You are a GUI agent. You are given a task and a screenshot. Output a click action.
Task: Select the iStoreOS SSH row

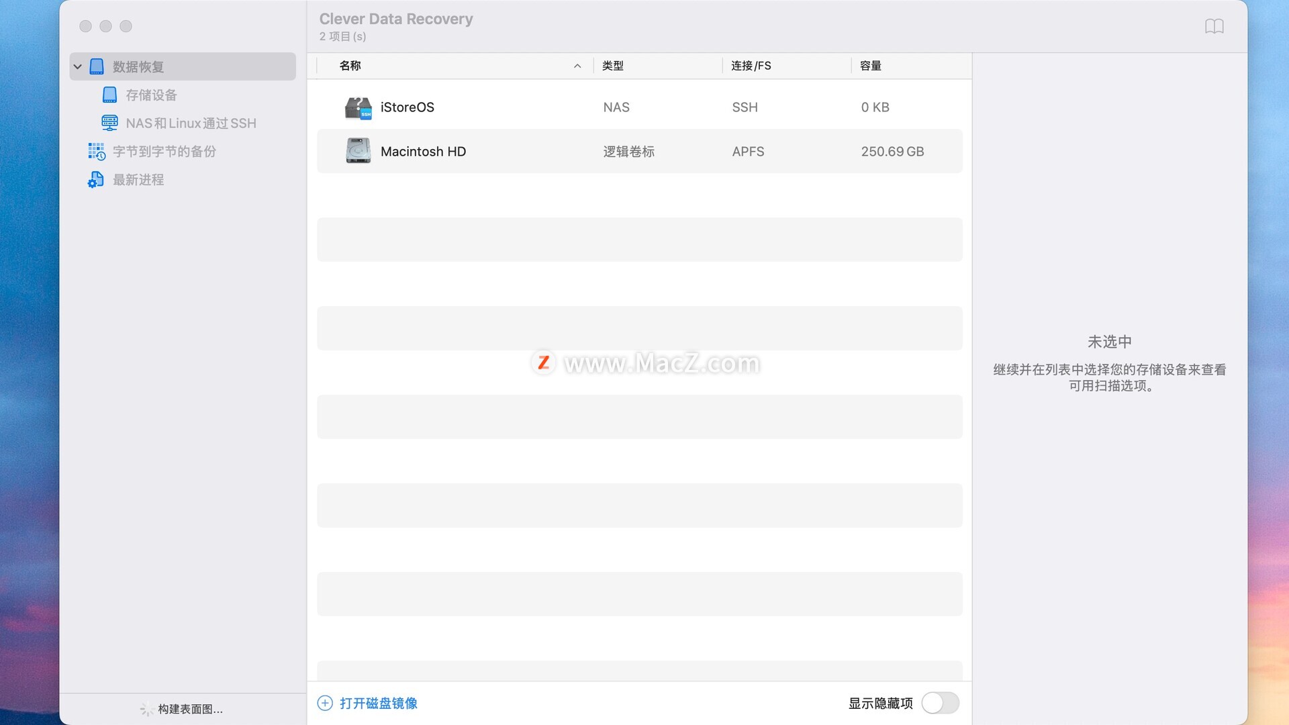(x=639, y=107)
